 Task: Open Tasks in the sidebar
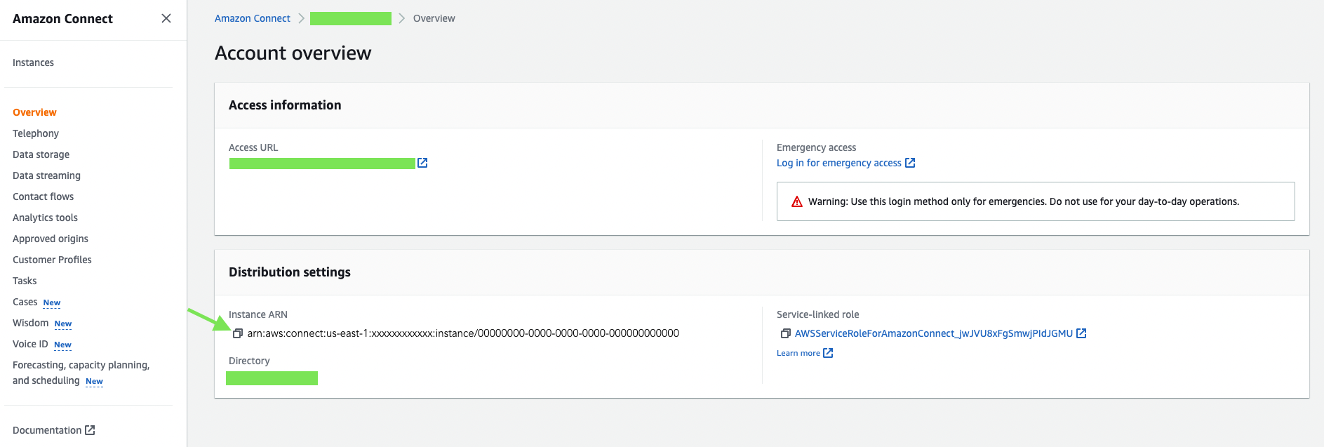(x=25, y=281)
